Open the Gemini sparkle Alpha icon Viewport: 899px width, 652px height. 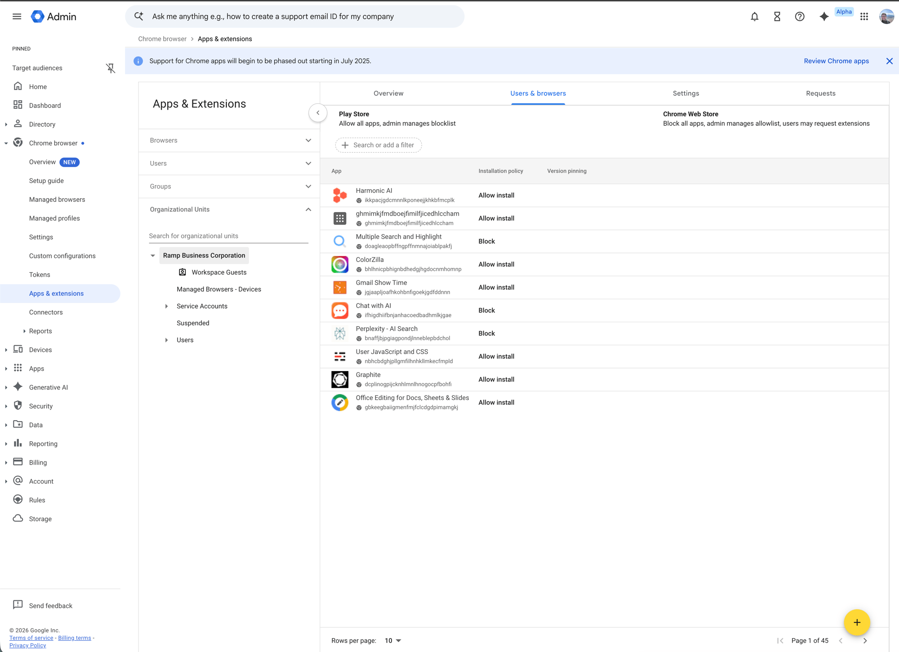[824, 17]
